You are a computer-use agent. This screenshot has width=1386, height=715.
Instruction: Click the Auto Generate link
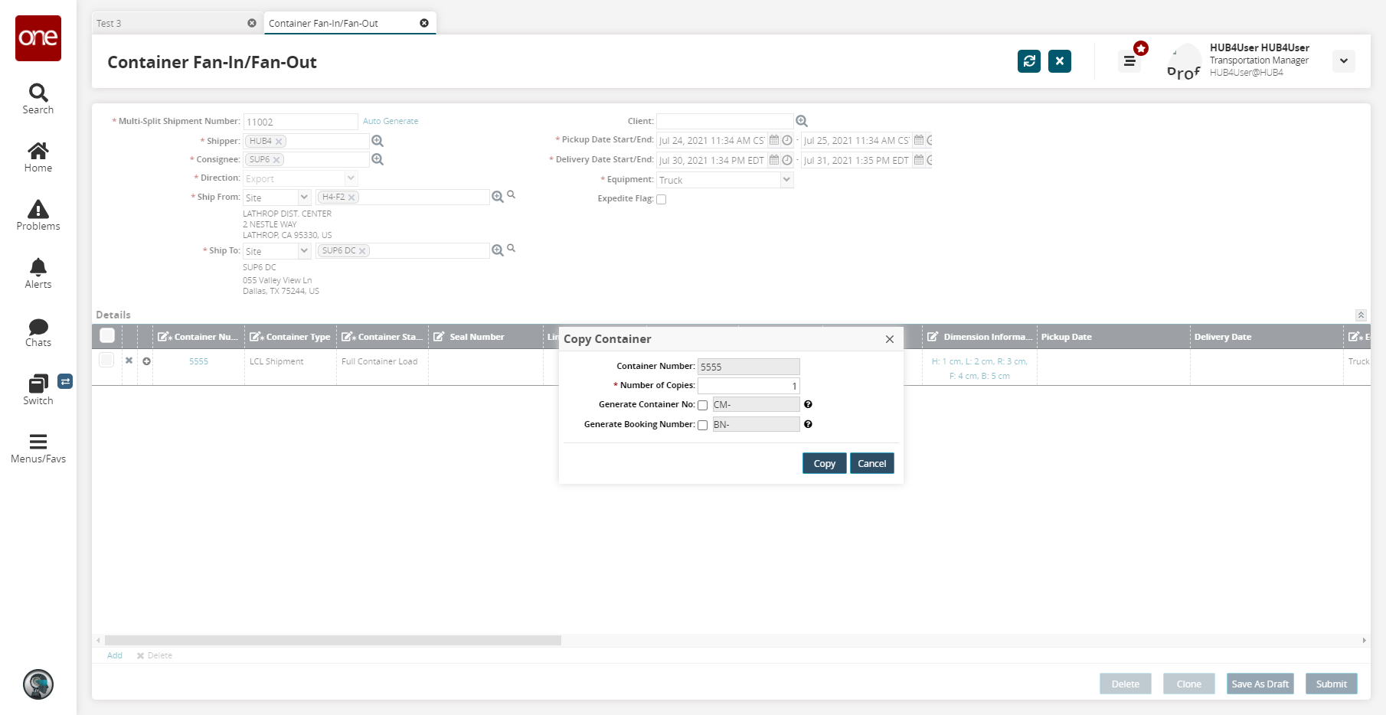click(391, 121)
